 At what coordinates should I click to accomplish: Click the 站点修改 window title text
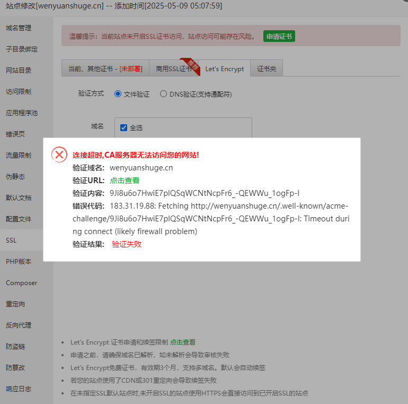coord(114,5)
